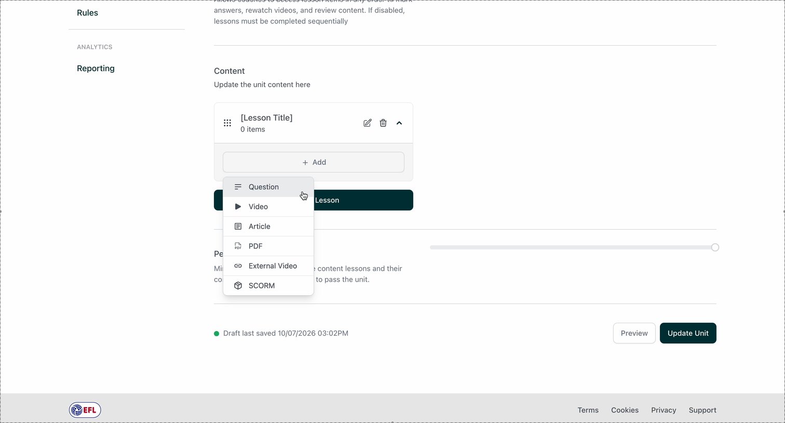Viewport: 785px width, 423px height.
Task: Choose PDF from the add menu
Action: (268, 246)
